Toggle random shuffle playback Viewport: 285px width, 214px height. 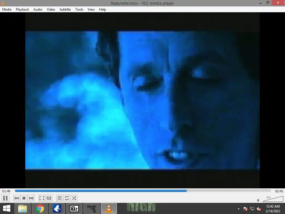pos(74,198)
